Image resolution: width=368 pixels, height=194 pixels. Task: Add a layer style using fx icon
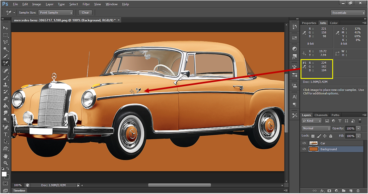coord(323,191)
